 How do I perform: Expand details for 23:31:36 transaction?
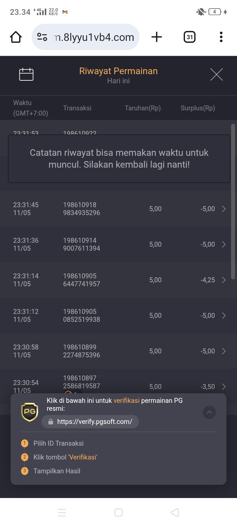pos(224,244)
